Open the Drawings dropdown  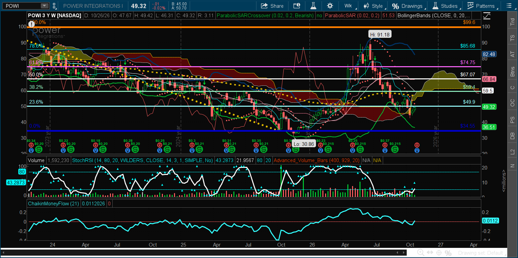407,6
